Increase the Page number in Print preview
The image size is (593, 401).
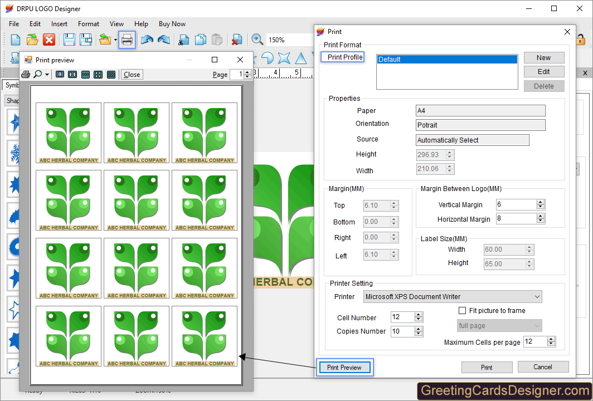247,72
